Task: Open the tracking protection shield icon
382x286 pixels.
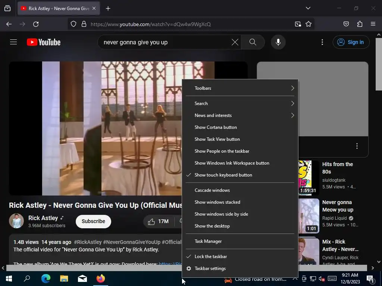Action: [x=73, y=24]
